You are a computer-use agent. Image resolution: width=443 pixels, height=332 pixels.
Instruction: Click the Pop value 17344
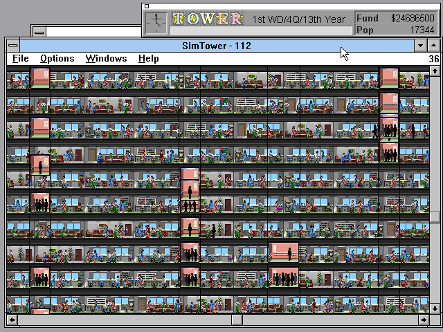pyautogui.click(x=422, y=30)
